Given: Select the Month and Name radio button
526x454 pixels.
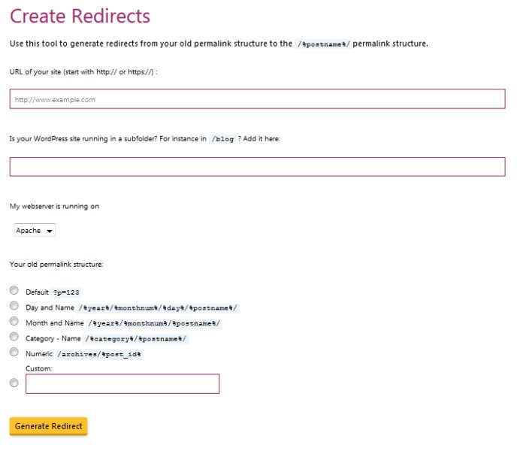Looking at the screenshot, I should click(x=14, y=322).
